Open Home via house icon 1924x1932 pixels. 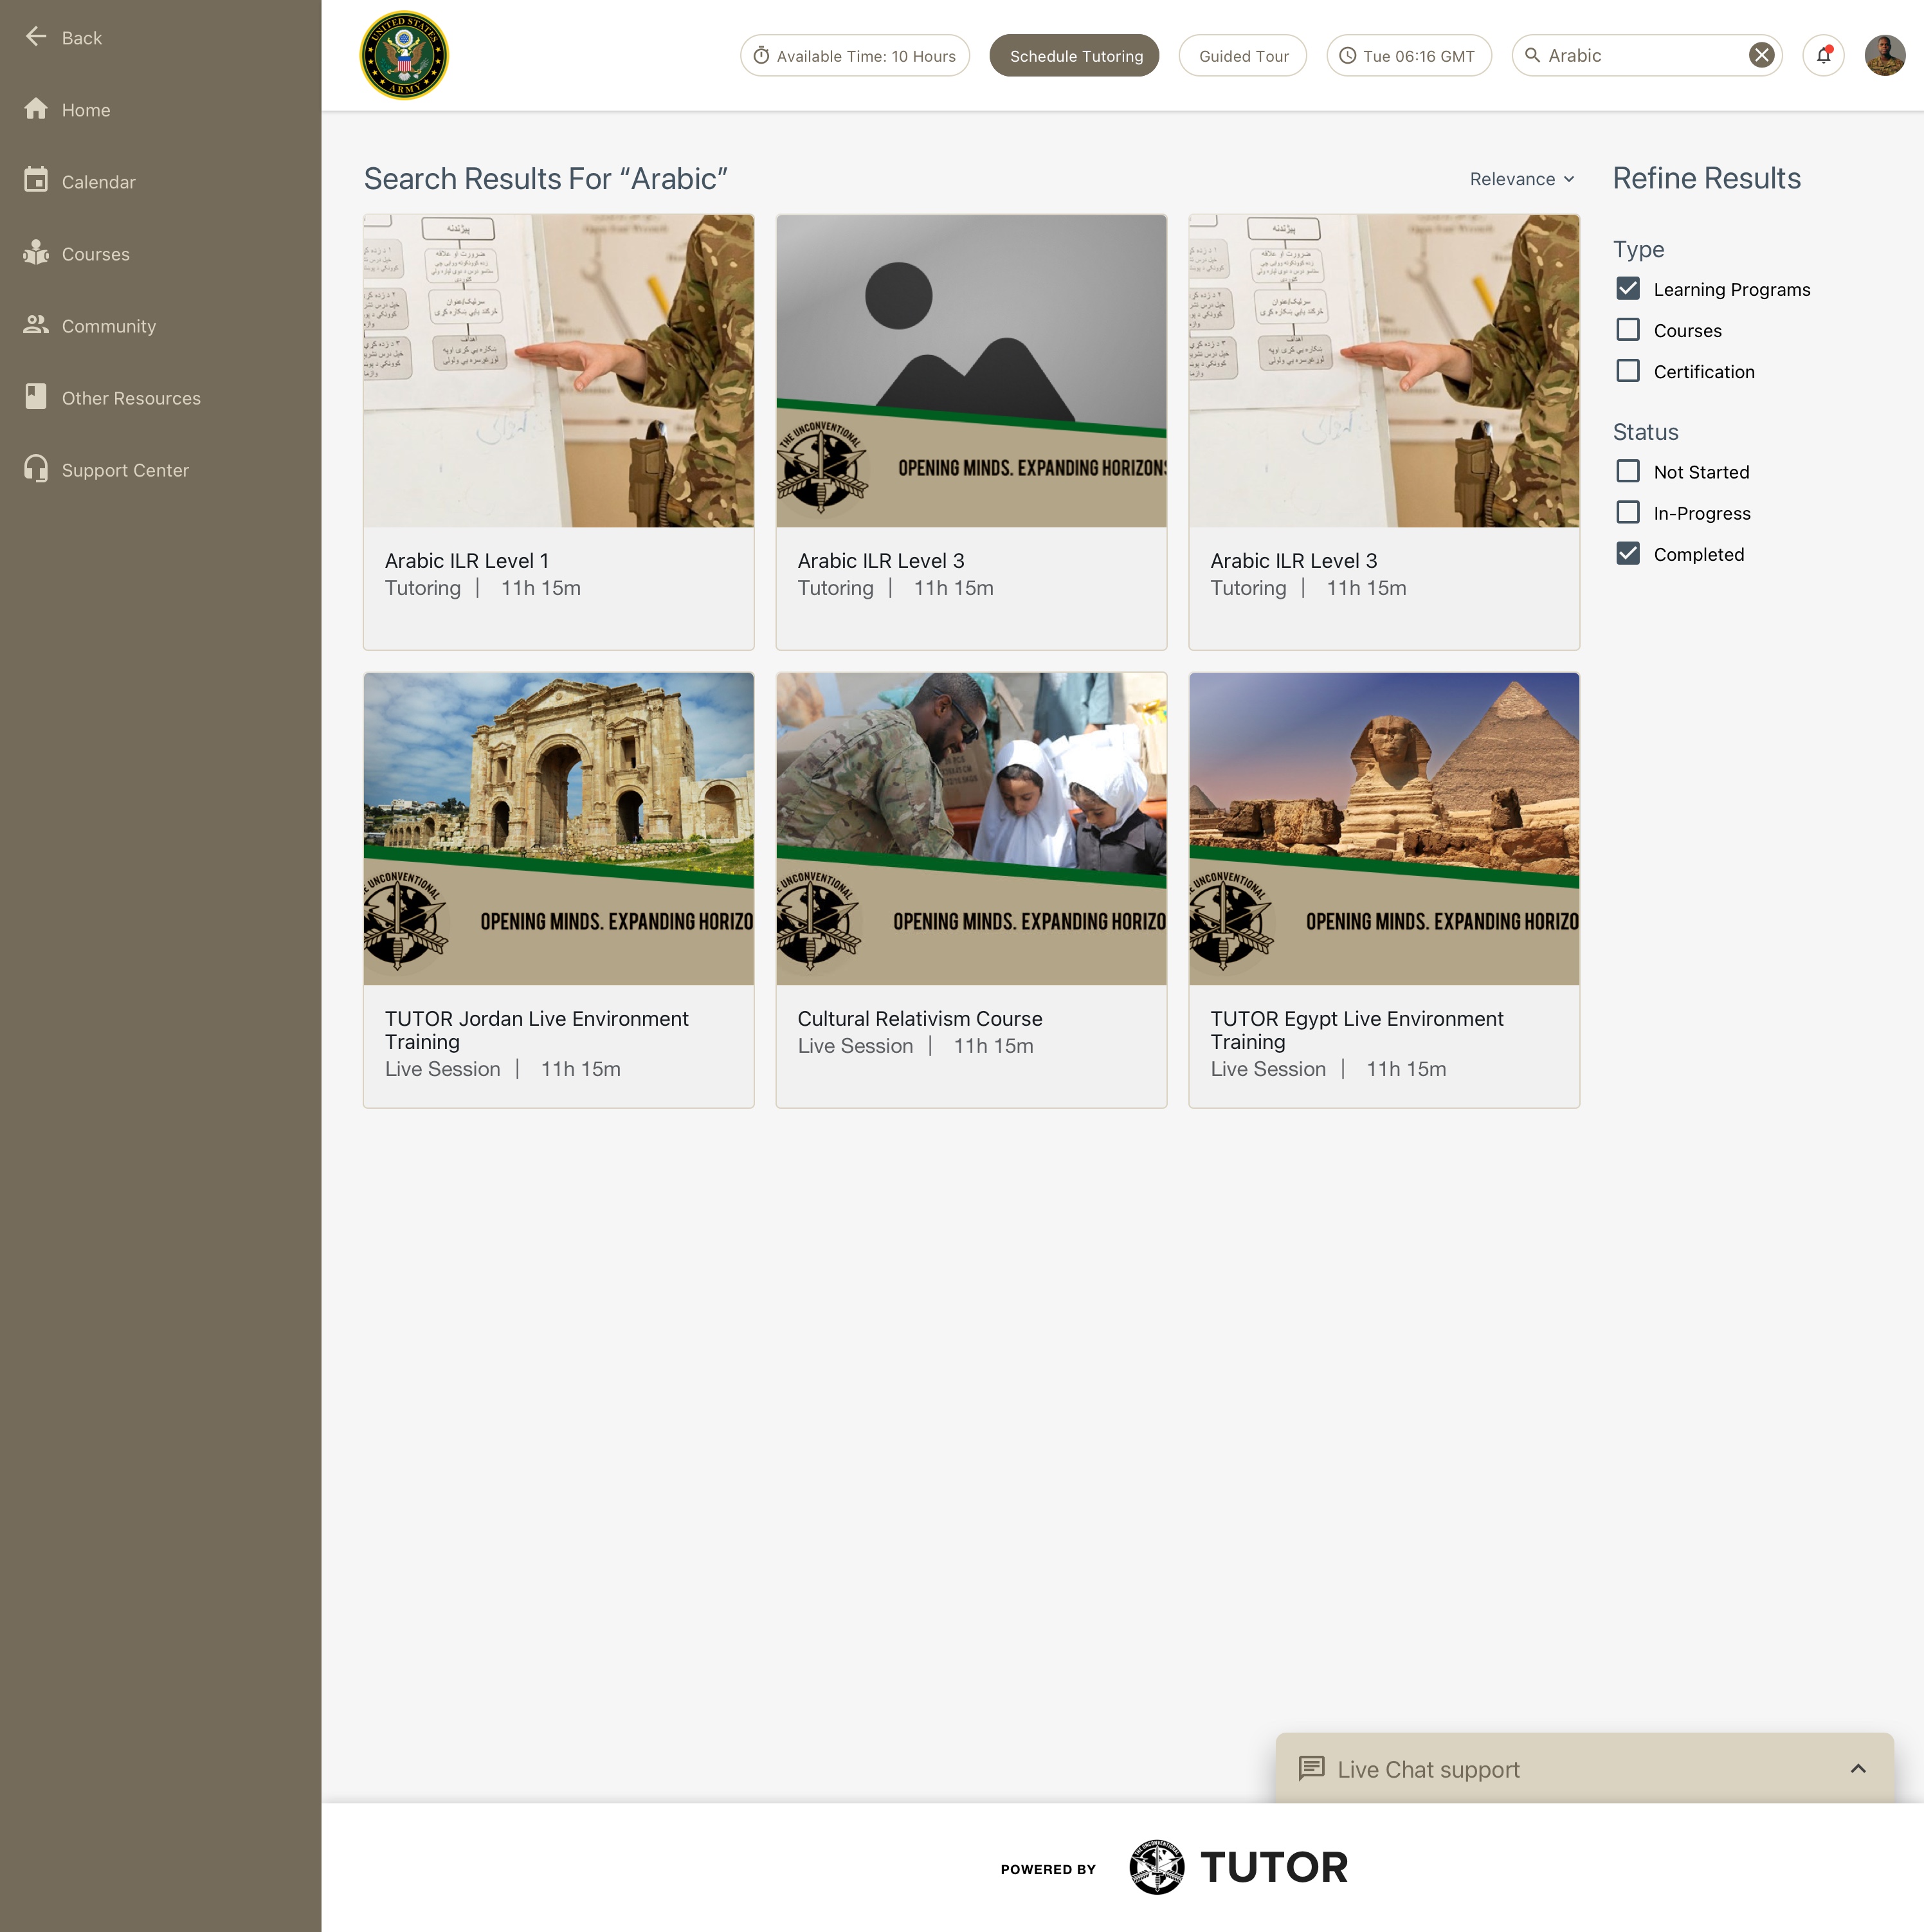(36, 109)
